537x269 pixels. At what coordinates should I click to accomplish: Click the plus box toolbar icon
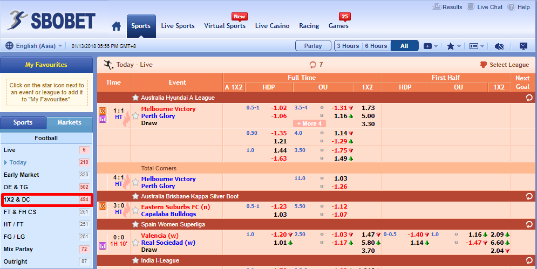(427, 46)
